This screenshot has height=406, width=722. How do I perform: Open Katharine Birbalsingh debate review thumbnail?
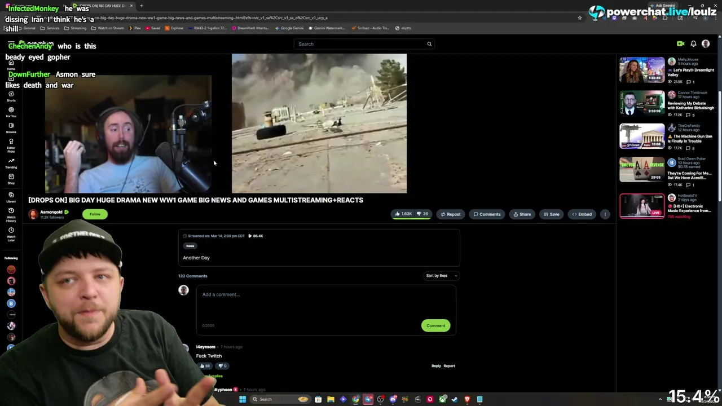point(642,103)
